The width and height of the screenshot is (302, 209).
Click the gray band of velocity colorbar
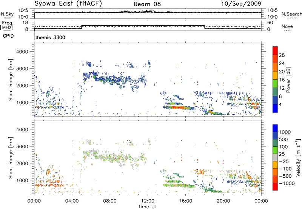275,157
